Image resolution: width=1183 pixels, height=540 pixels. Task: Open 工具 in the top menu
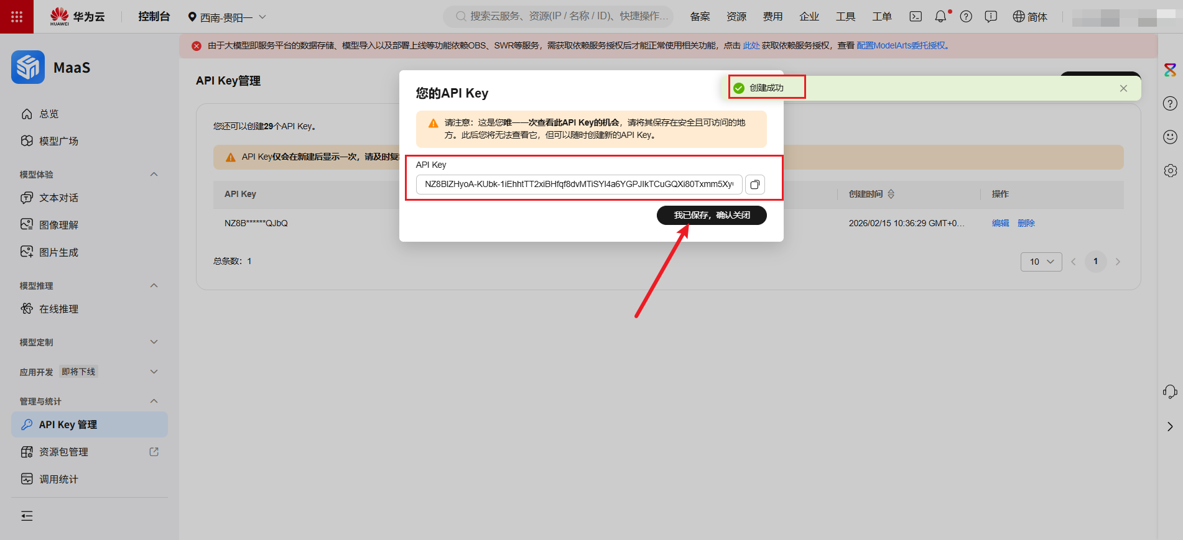(845, 17)
